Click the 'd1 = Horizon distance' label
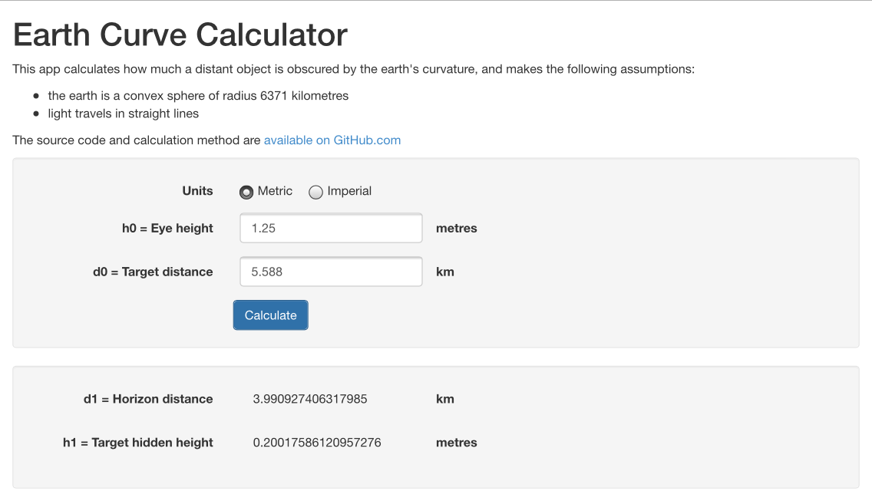This screenshot has width=872, height=491. pos(148,399)
